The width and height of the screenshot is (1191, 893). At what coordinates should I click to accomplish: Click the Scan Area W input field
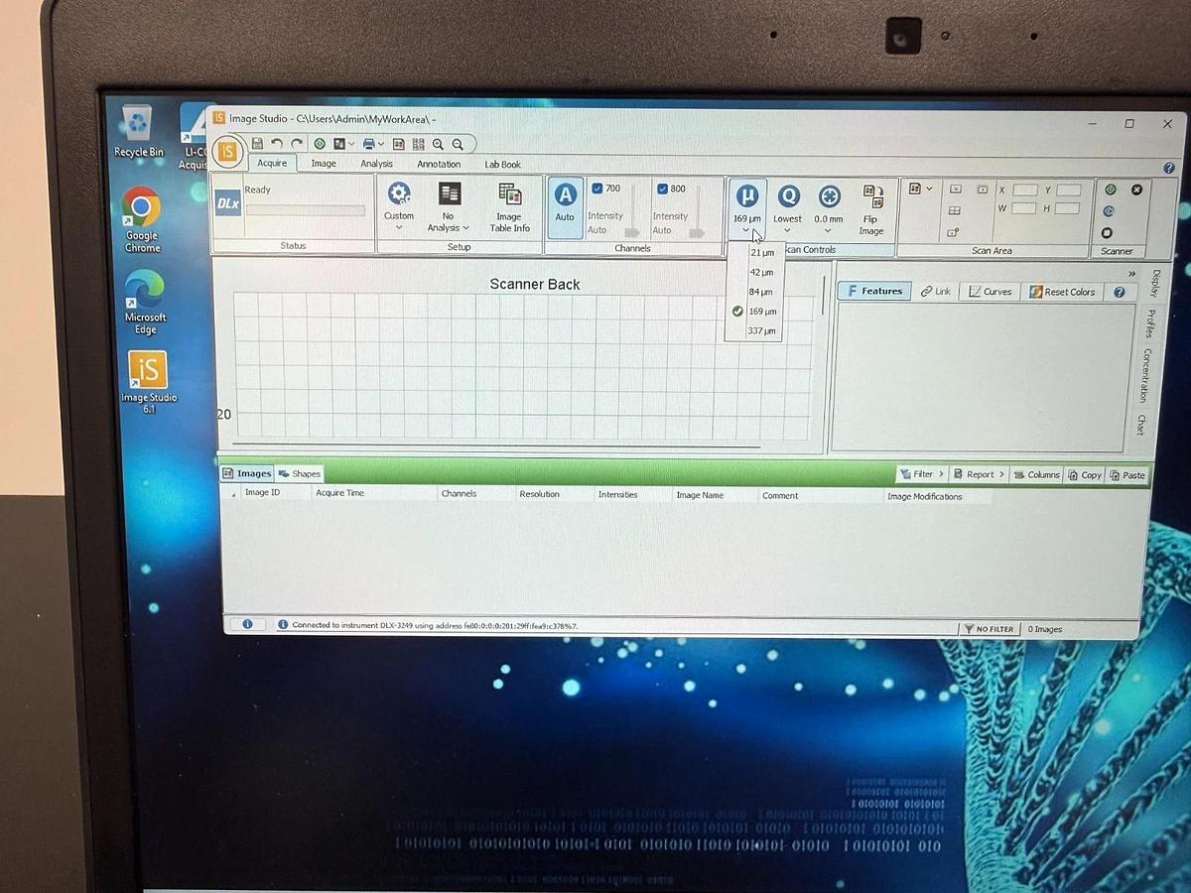pos(1025,208)
